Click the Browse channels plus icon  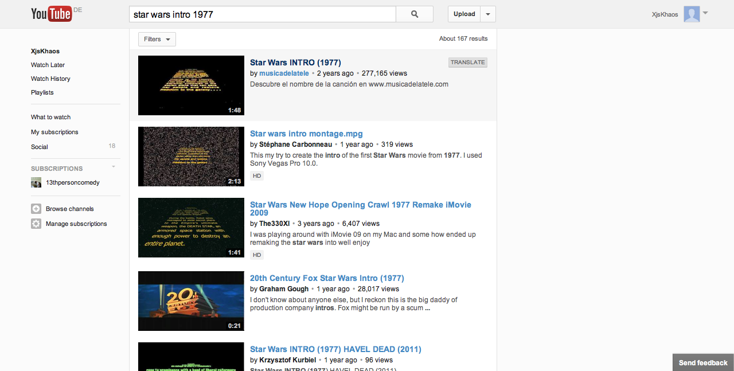pyautogui.click(x=36, y=209)
